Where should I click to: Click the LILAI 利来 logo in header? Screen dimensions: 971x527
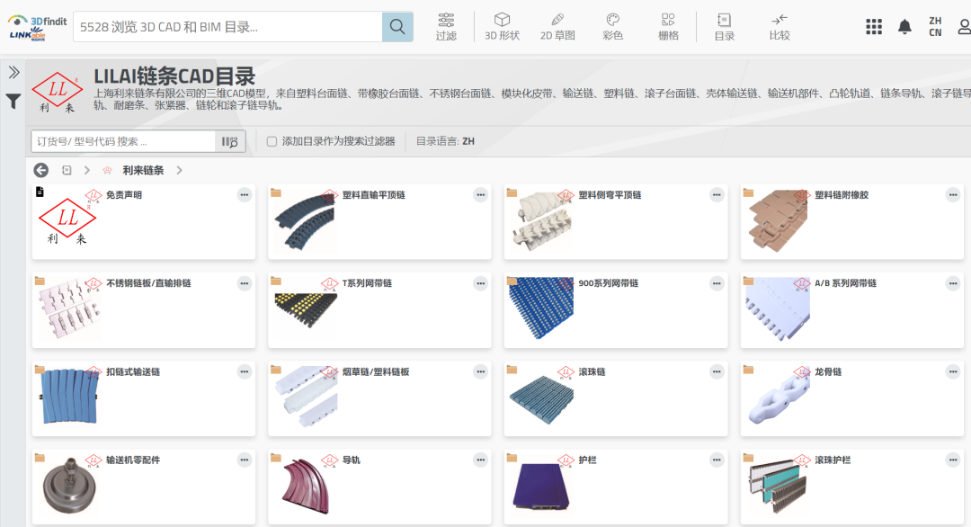57,93
